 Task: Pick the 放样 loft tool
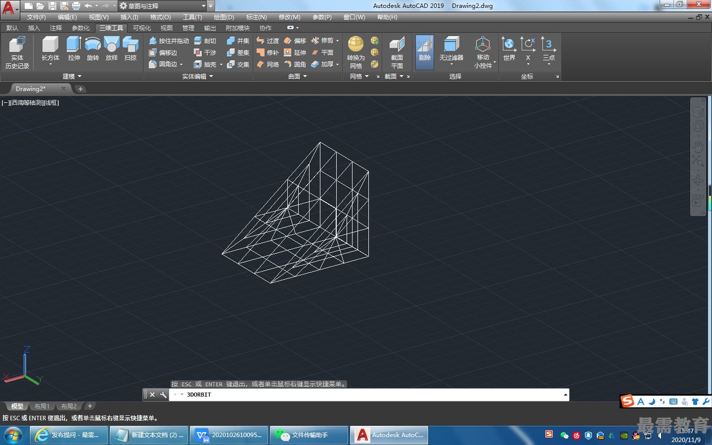click(112, 49)
